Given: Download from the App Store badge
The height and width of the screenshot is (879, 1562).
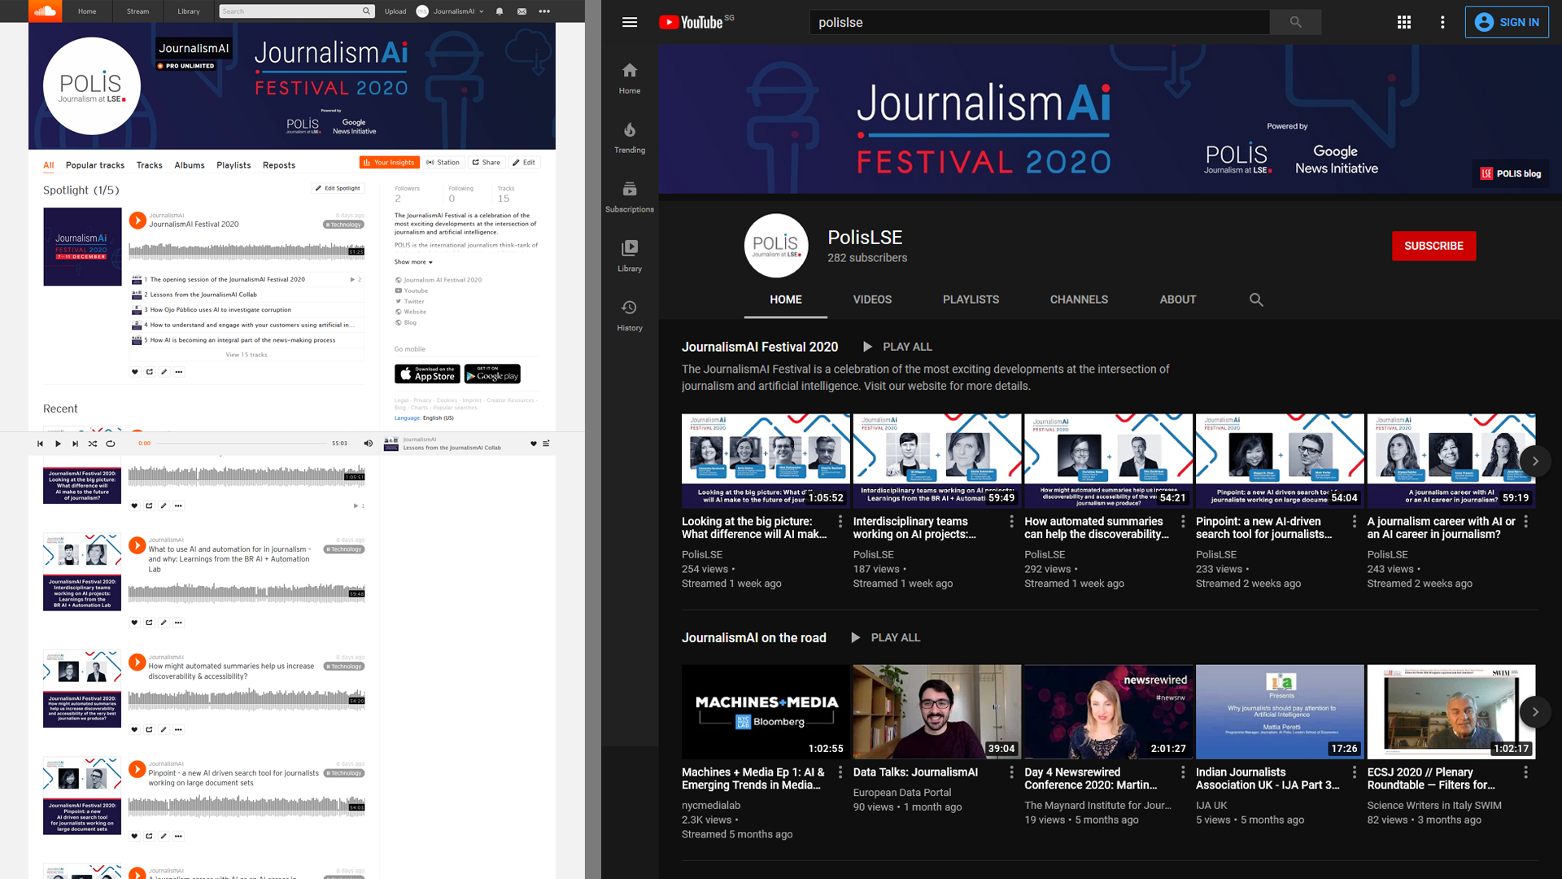Looking at the screenshot, I should pyautogui.click(x=427, y=374).
